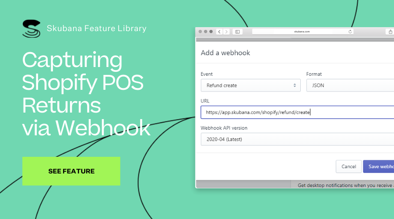The image size is (394, 219).
Task: Click 'Capturing Shopify POS Returns via Webhook' headline
Action: click(x=86, y=94)
